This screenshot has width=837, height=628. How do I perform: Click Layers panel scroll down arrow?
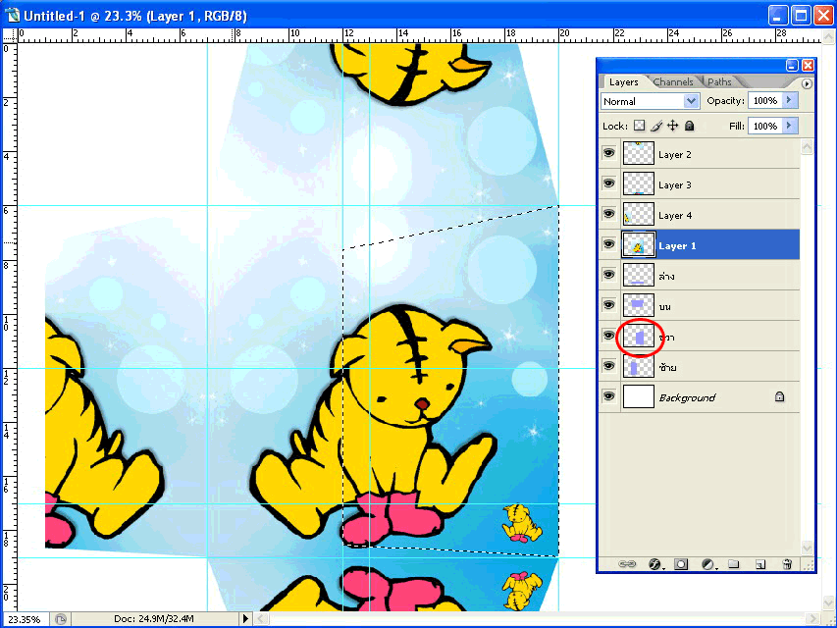point(807,548)
